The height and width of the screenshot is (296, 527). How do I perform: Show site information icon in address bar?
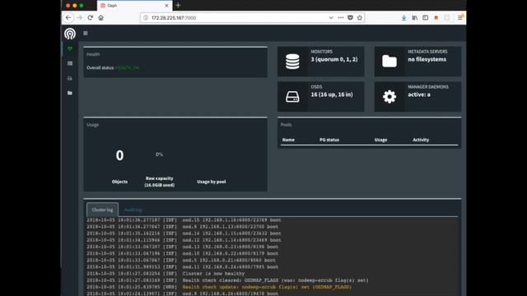click(146, 18)
